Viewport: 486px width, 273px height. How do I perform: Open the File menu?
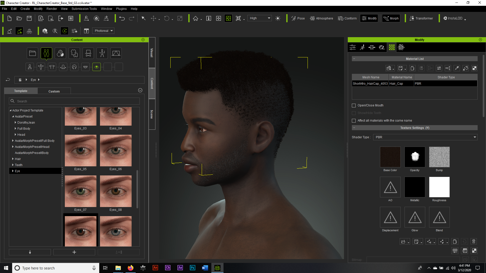[x=5, y=9]
